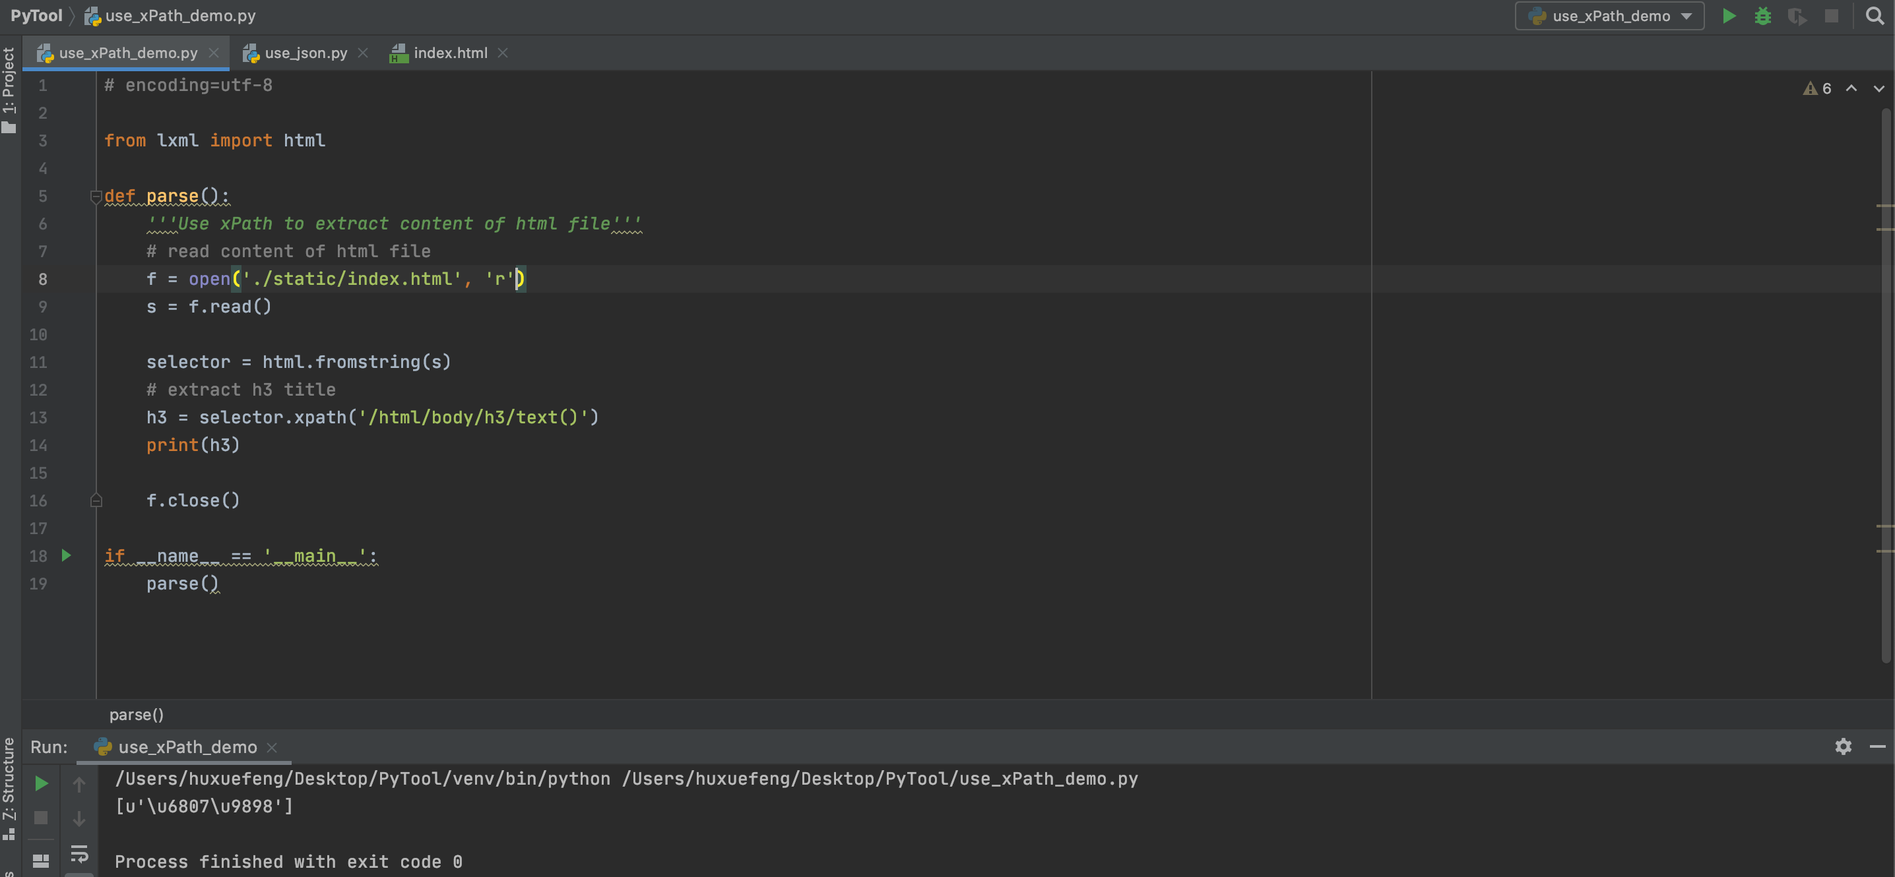Start debugging with the bug icon
The width and height of the screenshot is (1895, 877).
[x=1762, y=15]
